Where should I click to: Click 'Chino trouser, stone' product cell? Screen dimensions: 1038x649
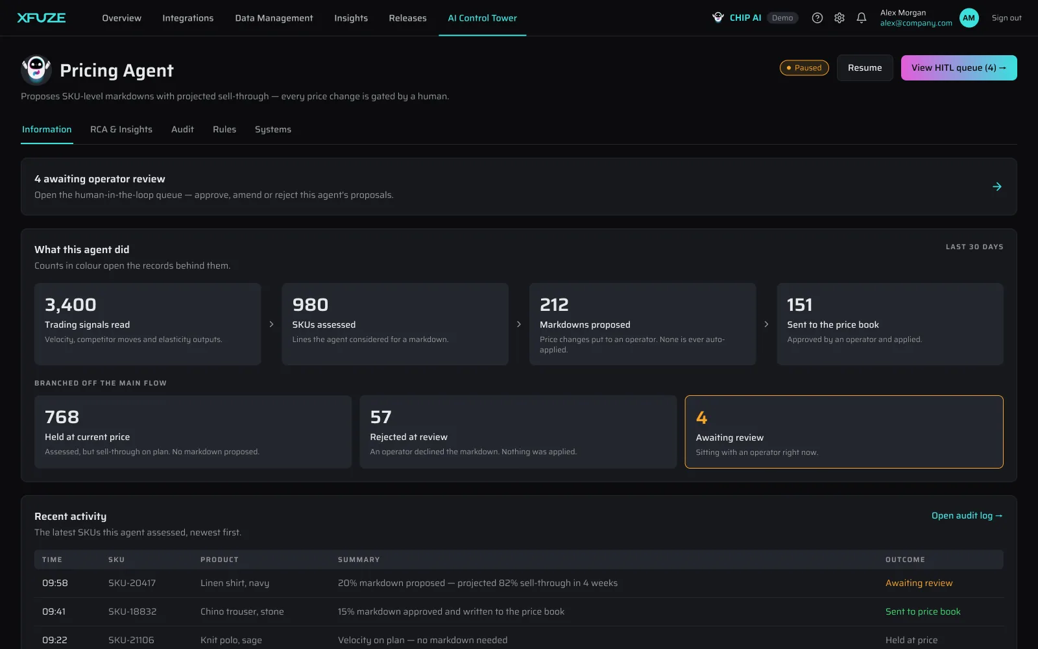242,611
